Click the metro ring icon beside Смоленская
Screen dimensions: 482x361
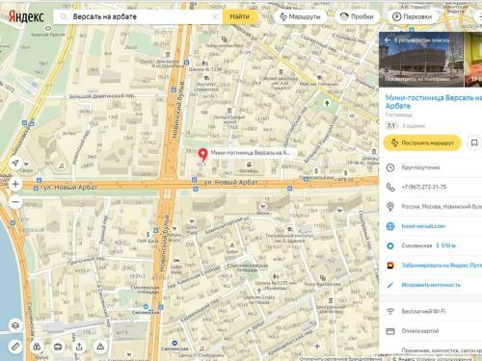390,245
